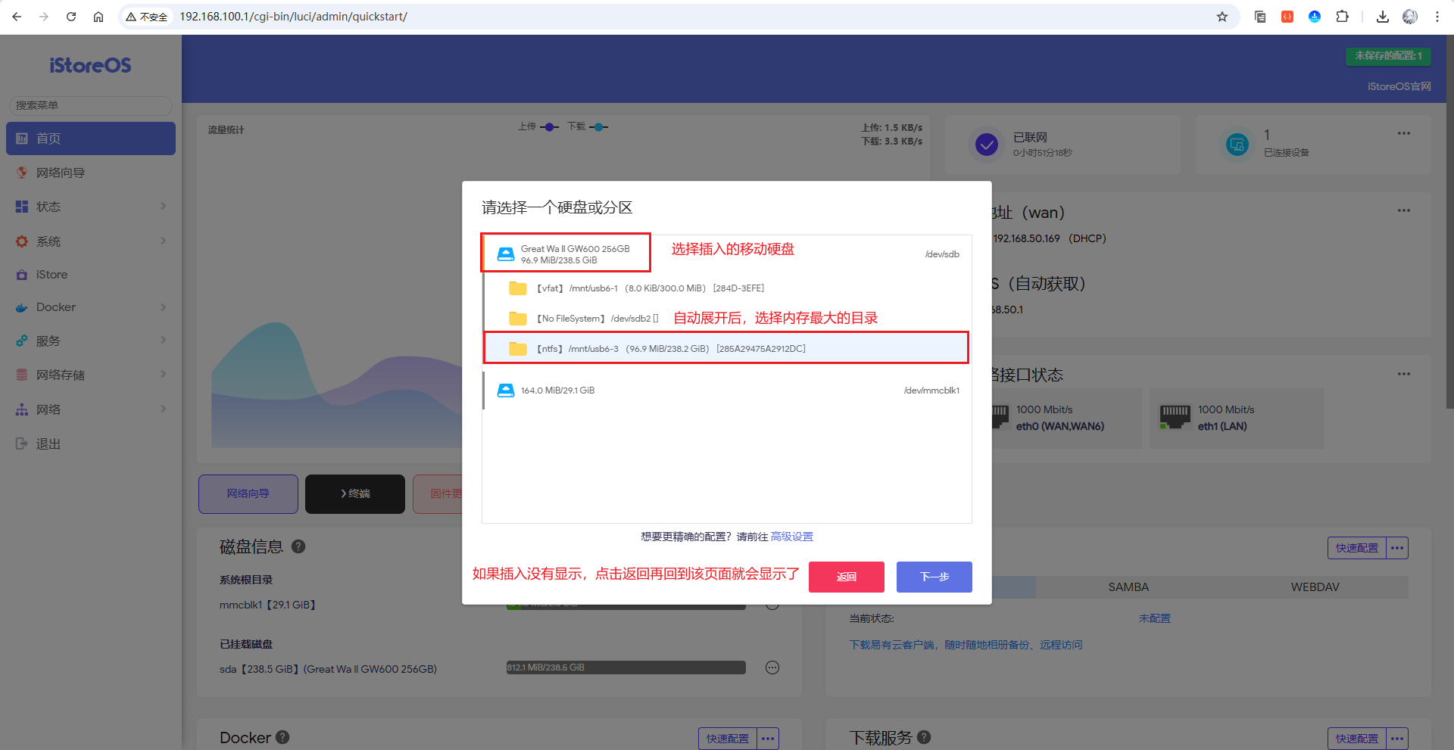
Task: Bookmark this page with star icon
Action: (x=1222, y=17)
